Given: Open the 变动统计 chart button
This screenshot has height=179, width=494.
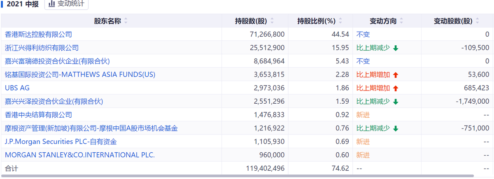Looking at the screenshot, I should [66, 4].
